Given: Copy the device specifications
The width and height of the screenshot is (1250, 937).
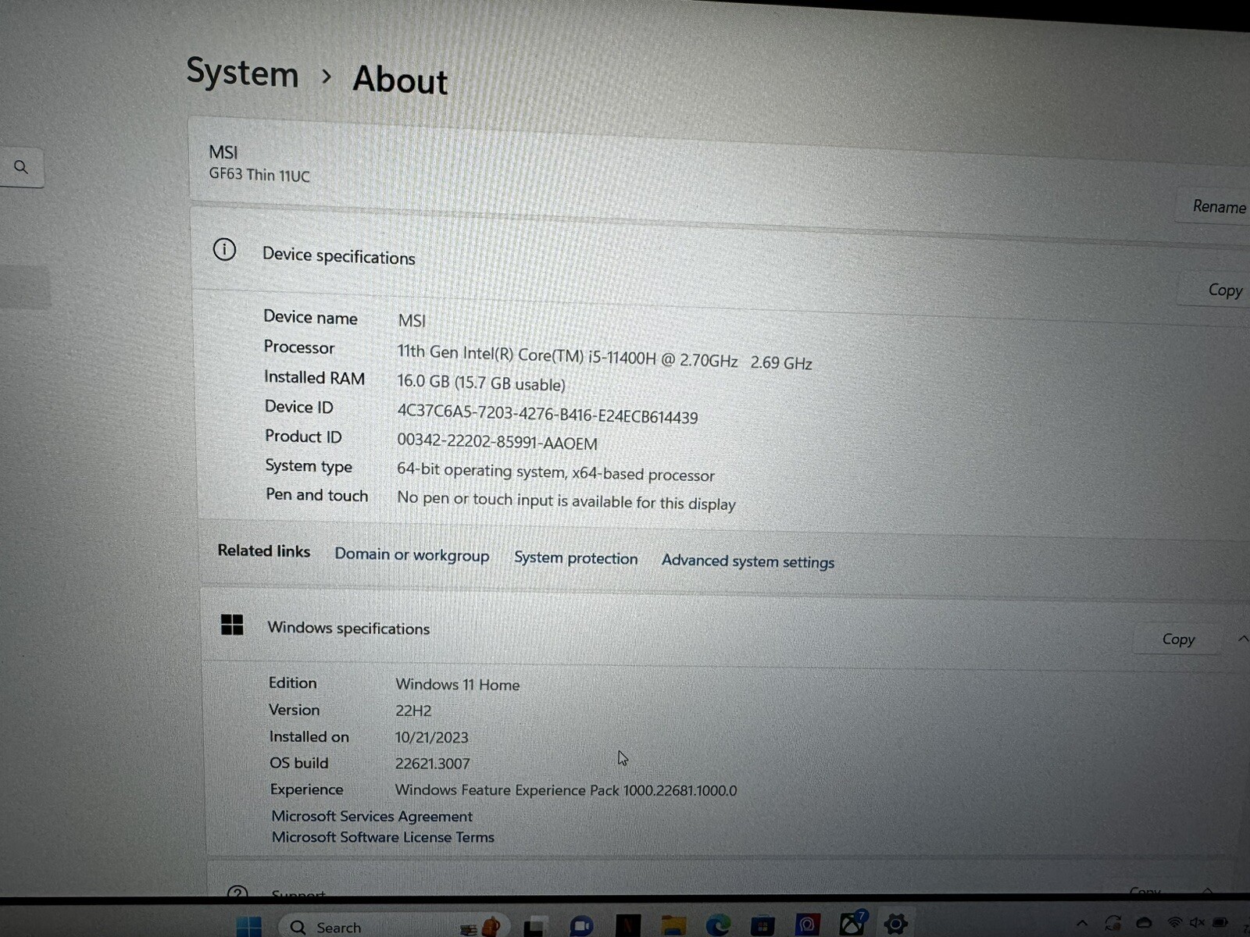Looking at the screenshot, I should coord(1224,290).
